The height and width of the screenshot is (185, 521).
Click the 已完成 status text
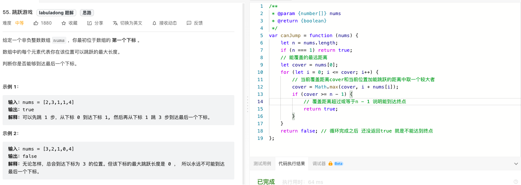coord(266,182)
